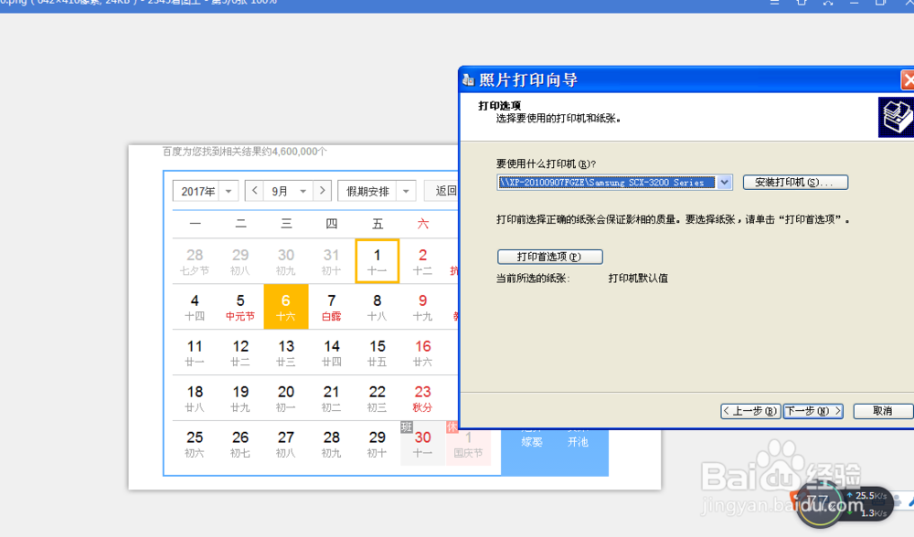Click 下一步 to continue the wizard
This screenshot has height=537, width=914.
[x=812, y=411]
